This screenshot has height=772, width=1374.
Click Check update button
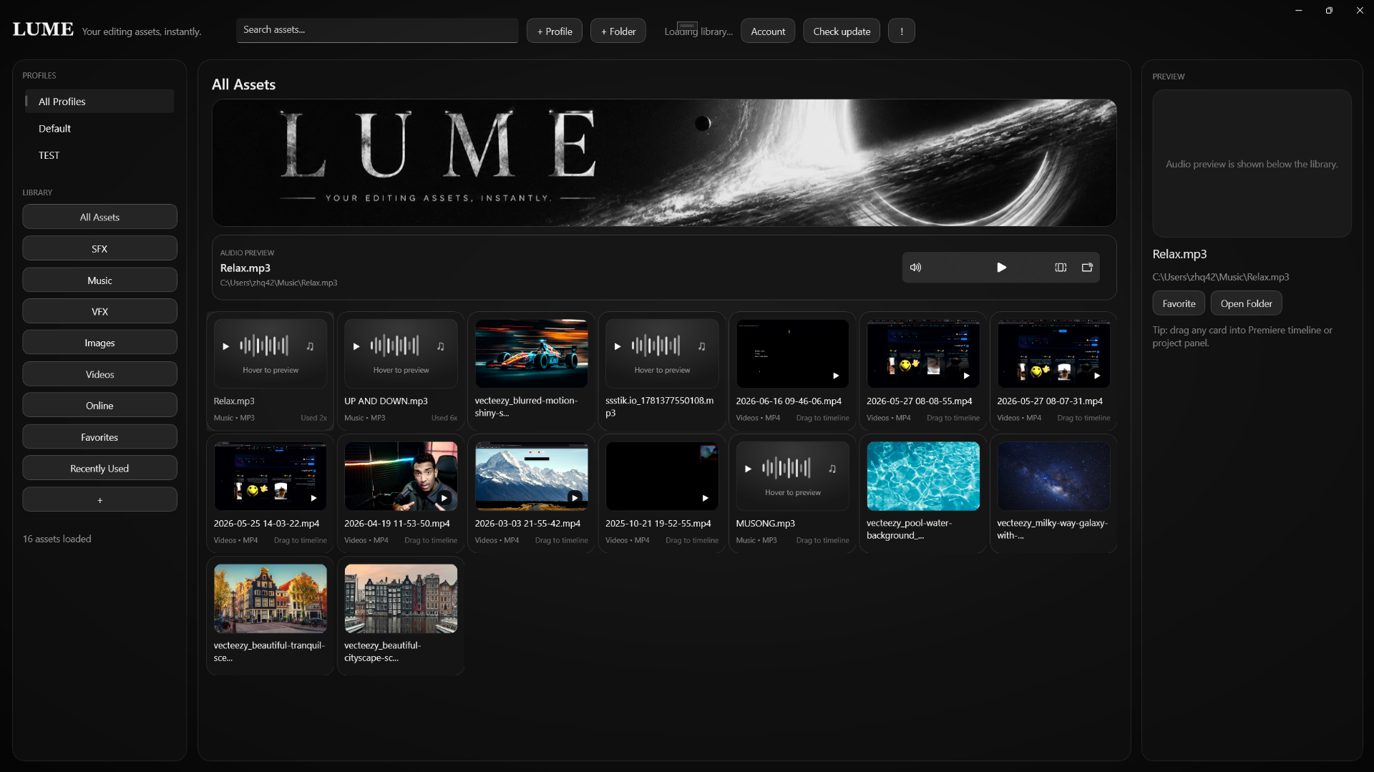pyautogui.click(x=842, y=31)
